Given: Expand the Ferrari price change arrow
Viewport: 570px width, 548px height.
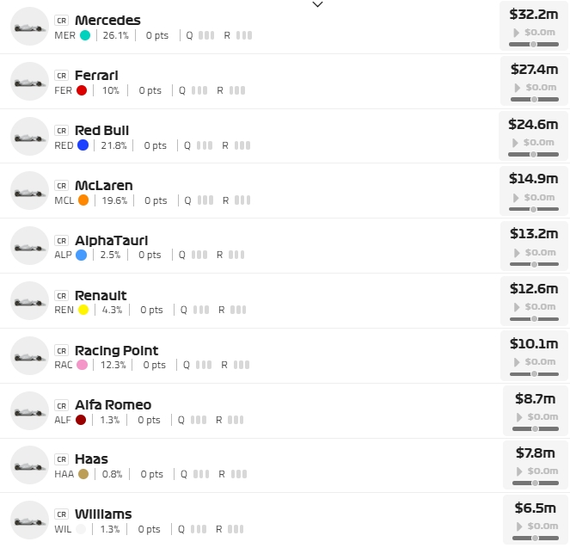Looking at the screenshot, I should pos(517,88).
